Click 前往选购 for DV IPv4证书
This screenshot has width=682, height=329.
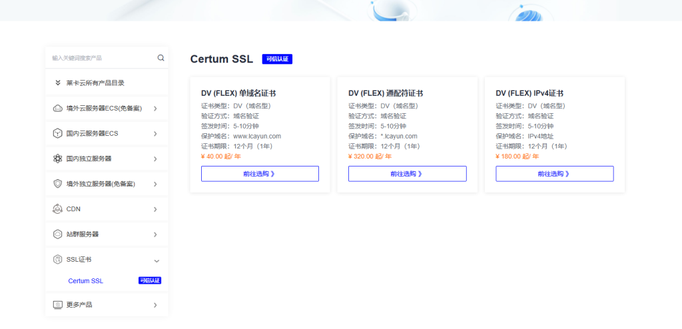coord(554,174)
